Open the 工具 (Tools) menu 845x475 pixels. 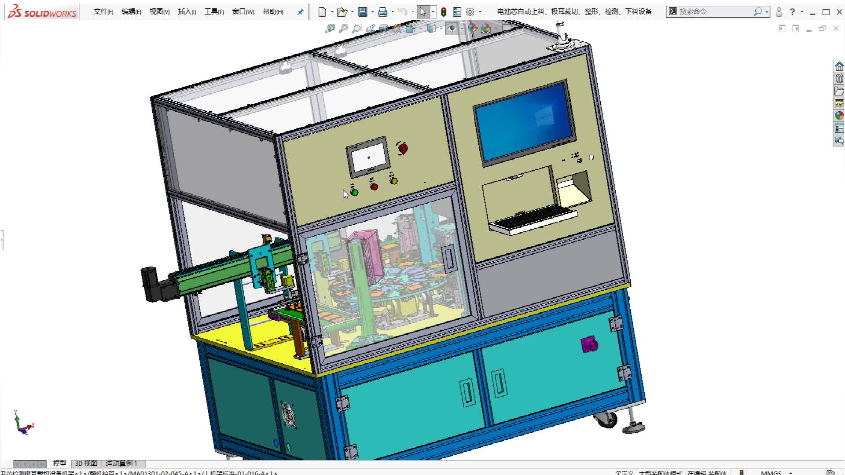214,12
